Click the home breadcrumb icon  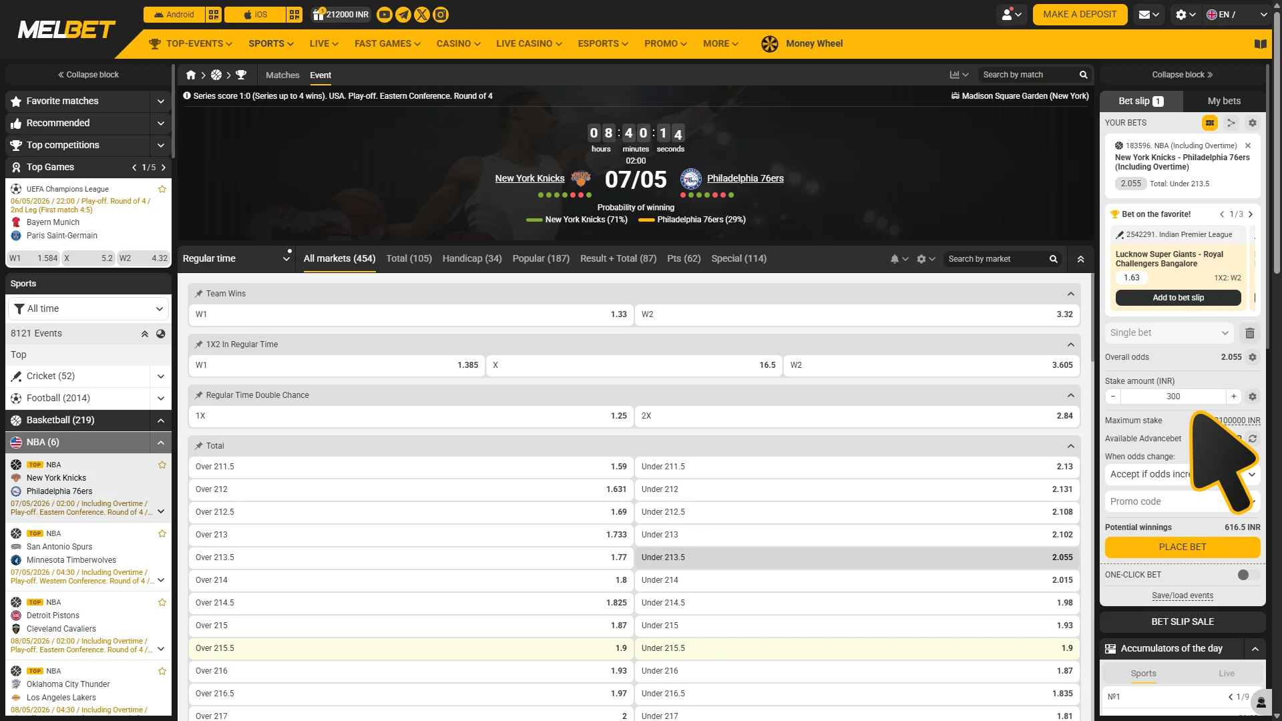(x=191, y=75)
